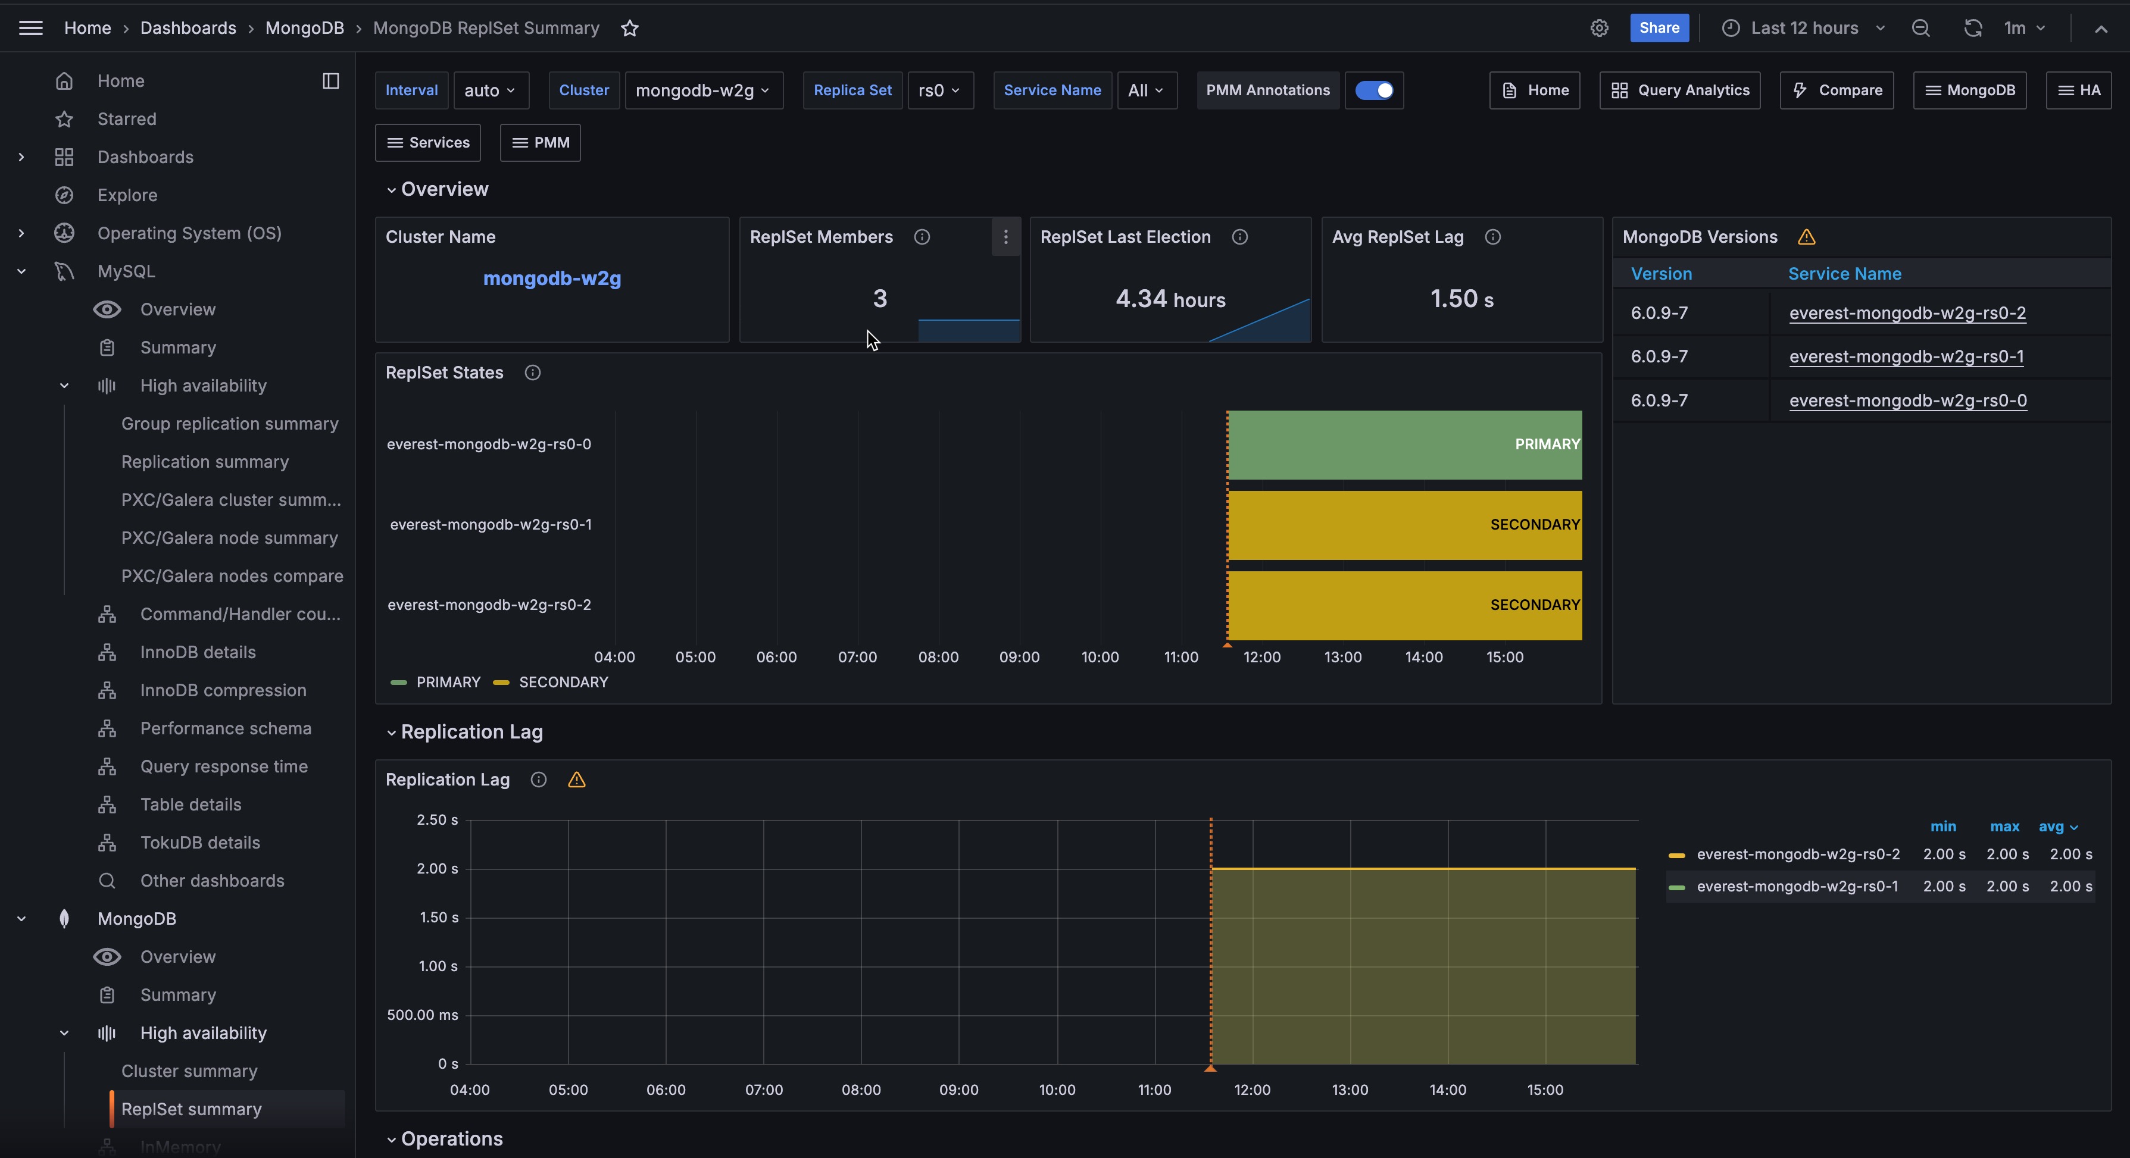
Task: Open Cluster summary in sidebar
Action: [189, 1071]
